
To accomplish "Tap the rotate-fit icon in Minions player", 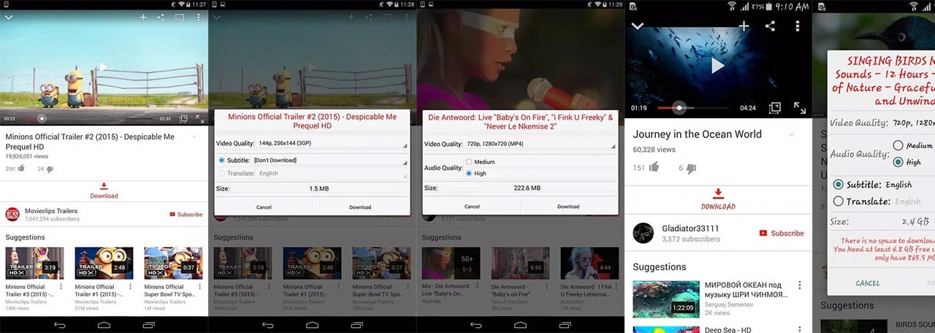I will pos(183,118).
